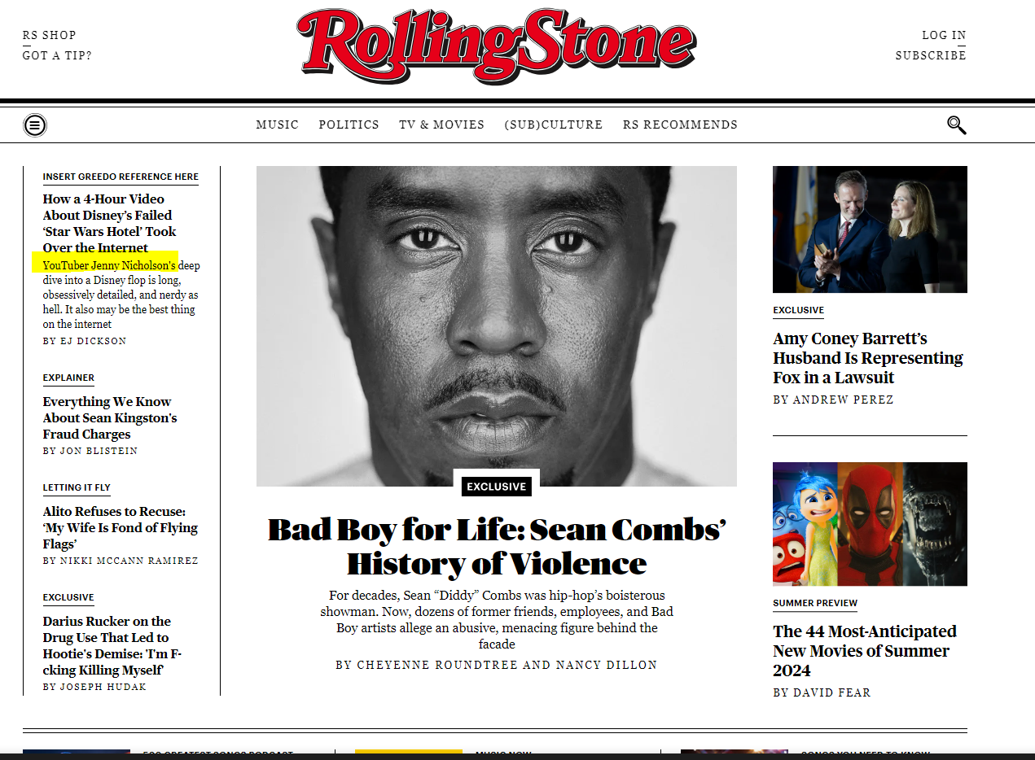Image resolution: width=1035 pixels, height=760 pixels.
Task: Open Bad Boy for Life headline
Action: pos(497,545)
